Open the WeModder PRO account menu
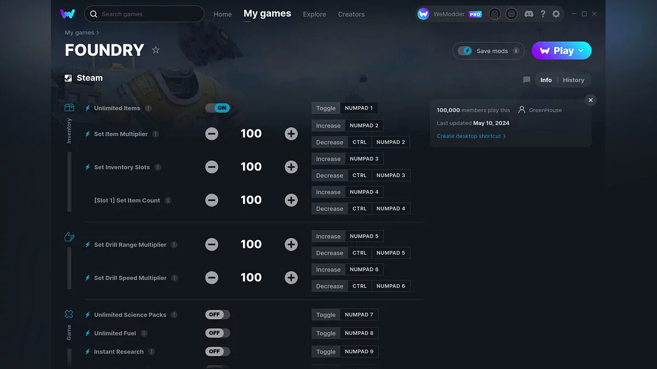This screenshot has width=657, height=369. (x=449, y=14)
